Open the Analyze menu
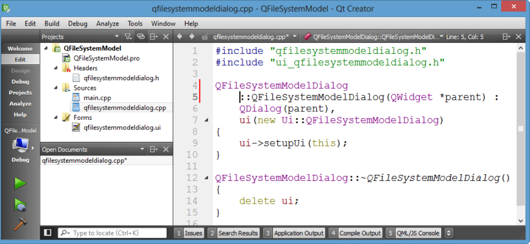Viewport: 530px width, 244px height. [x=108, y=24]
